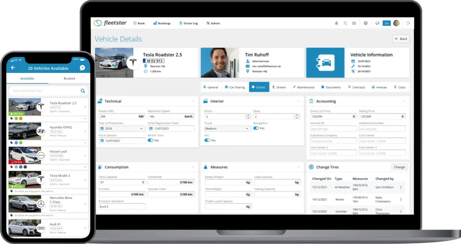
Task: Tap the Hyundai logo in phone list
Action: click(x=41, y=131)
